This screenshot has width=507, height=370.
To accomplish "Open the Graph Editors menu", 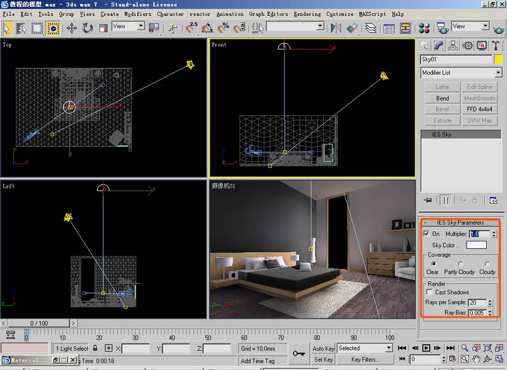I will [268, 14].
